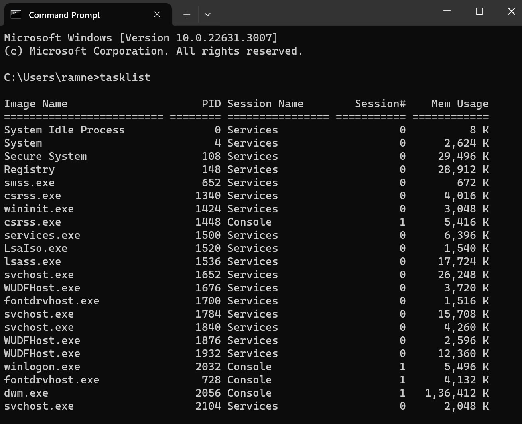This screenshot has height=424, width=522.
Task: Click lsass.exe process name
Action: tap(33, 261)
